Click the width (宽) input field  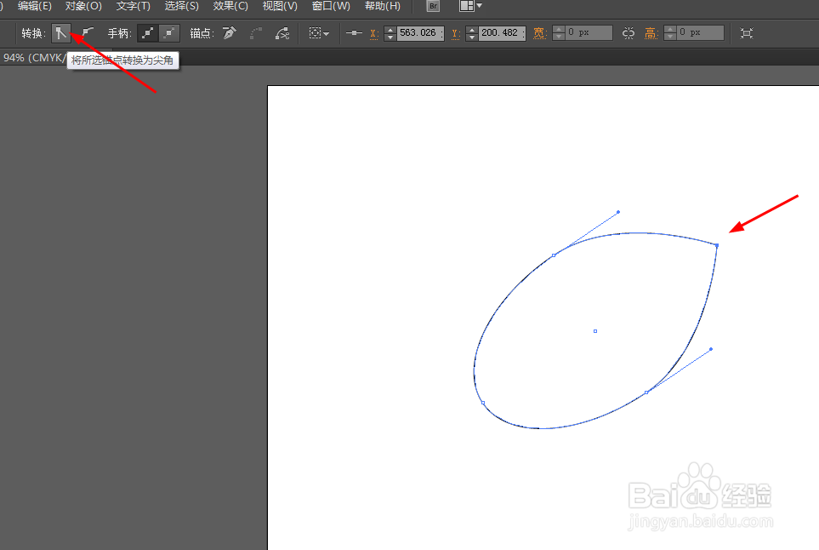click(x=589, y=32)
